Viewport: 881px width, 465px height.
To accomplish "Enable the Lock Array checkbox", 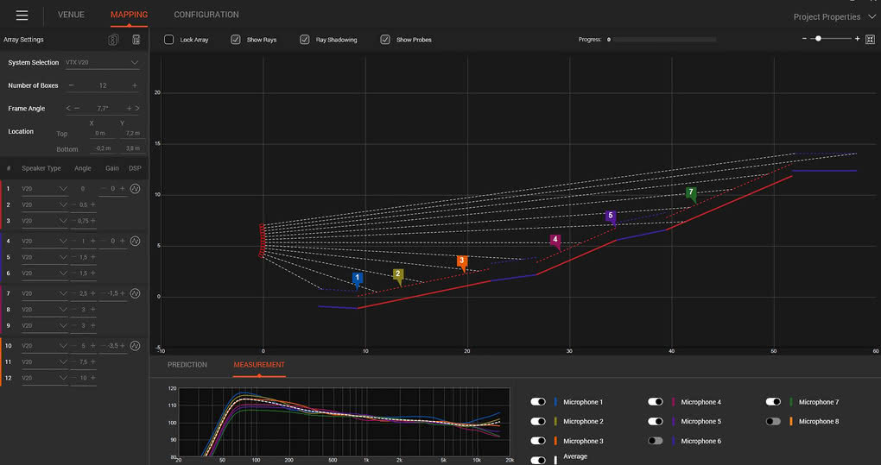I will [x=168, y=40].
